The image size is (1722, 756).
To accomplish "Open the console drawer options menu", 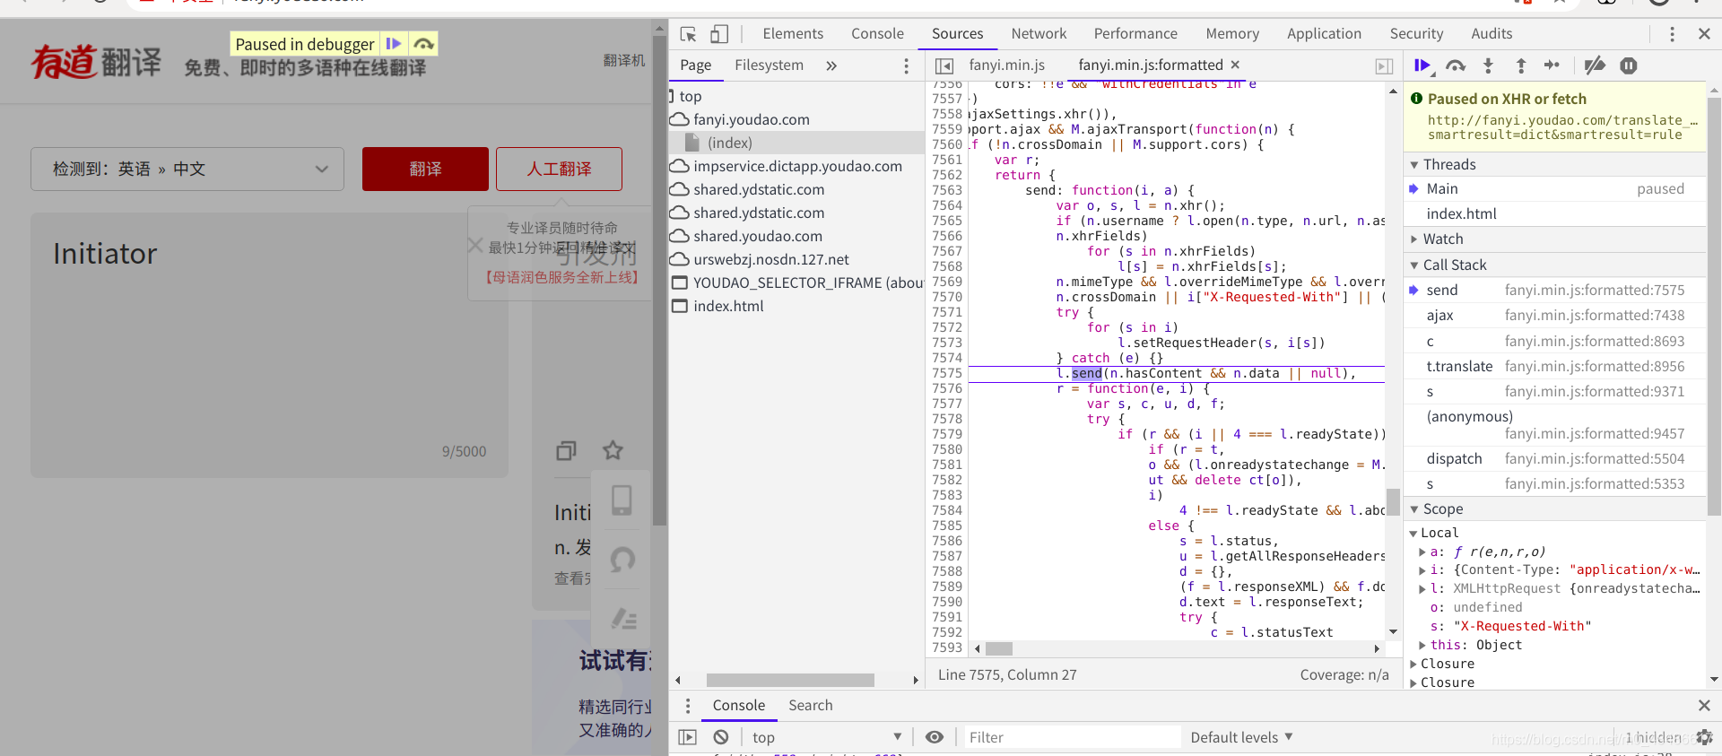I will coord(688,706).
